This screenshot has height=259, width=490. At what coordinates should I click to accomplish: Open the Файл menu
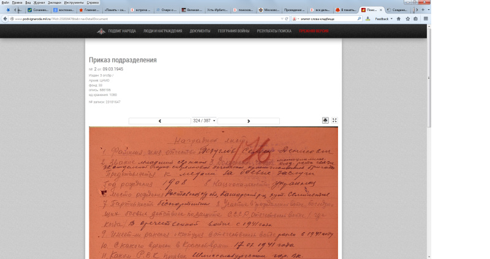point(5,2)
